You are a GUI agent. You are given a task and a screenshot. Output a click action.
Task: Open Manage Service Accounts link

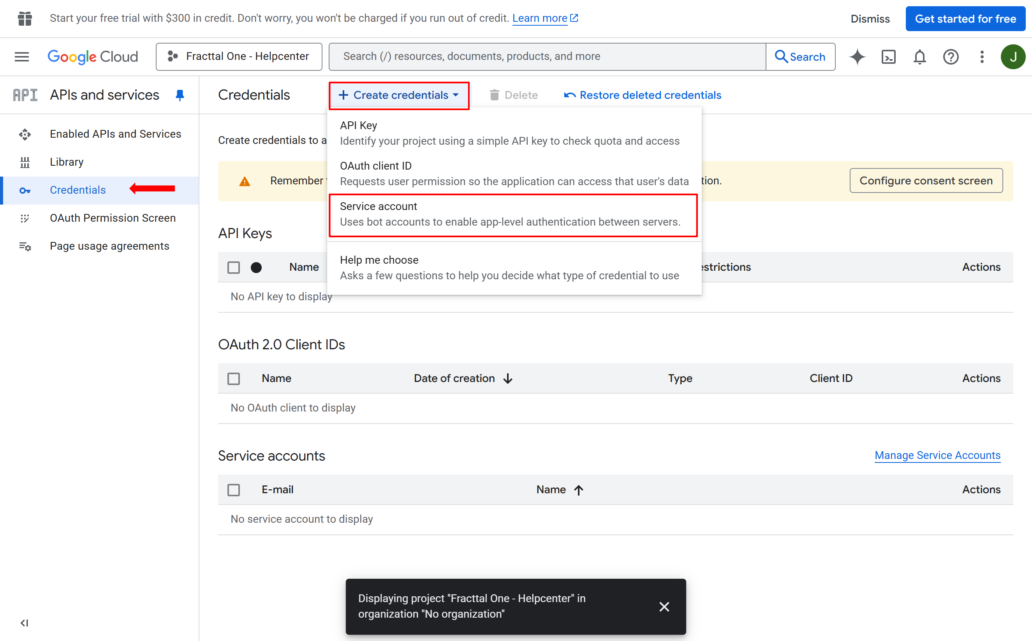(x=937, y=455)
